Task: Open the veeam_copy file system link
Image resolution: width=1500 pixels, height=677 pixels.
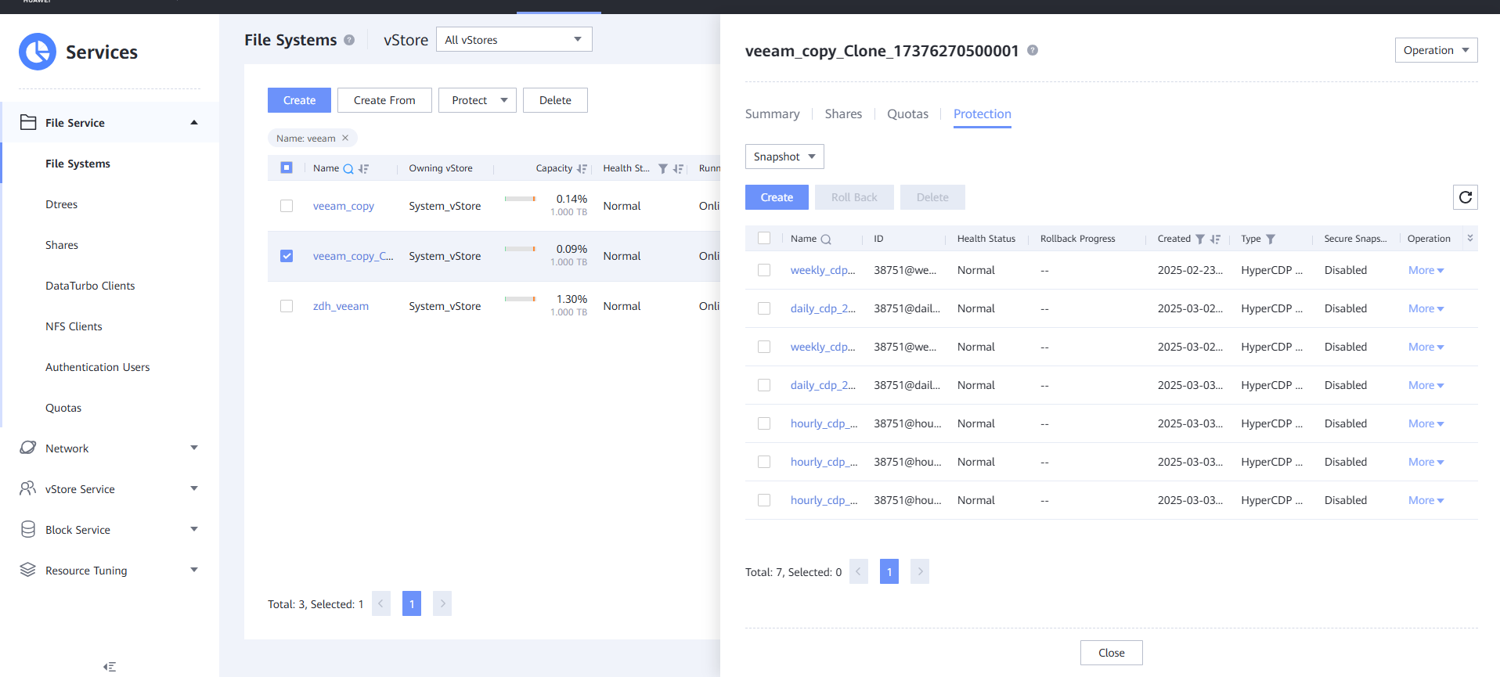Action: [x=343, y=206]
